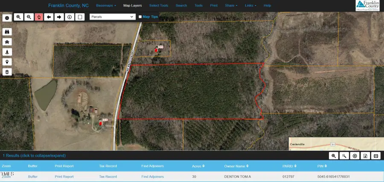
Task: Export results to Excel file icon
Action: pyautogui.click(x=365, y=156)
